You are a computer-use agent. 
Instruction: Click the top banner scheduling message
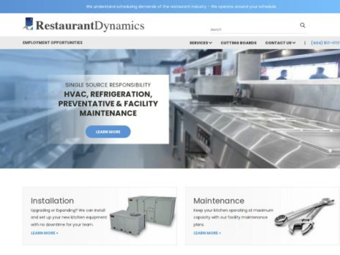pyautogui.click(x=181, y=6)
